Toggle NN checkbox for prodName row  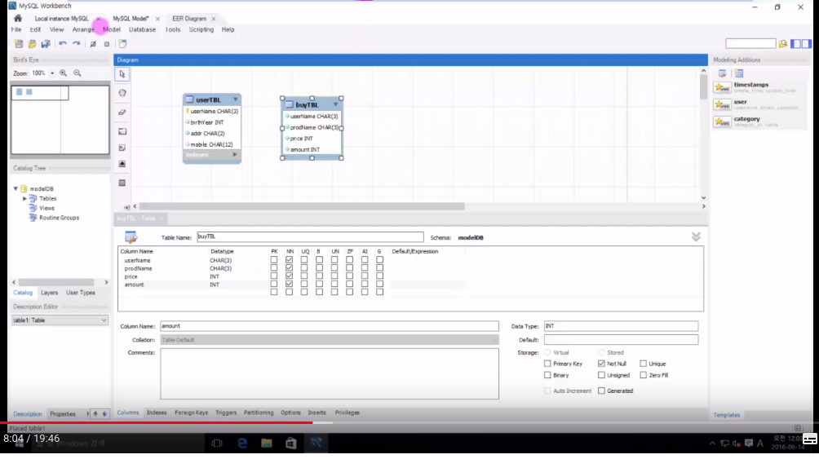(x=289, y=268)
